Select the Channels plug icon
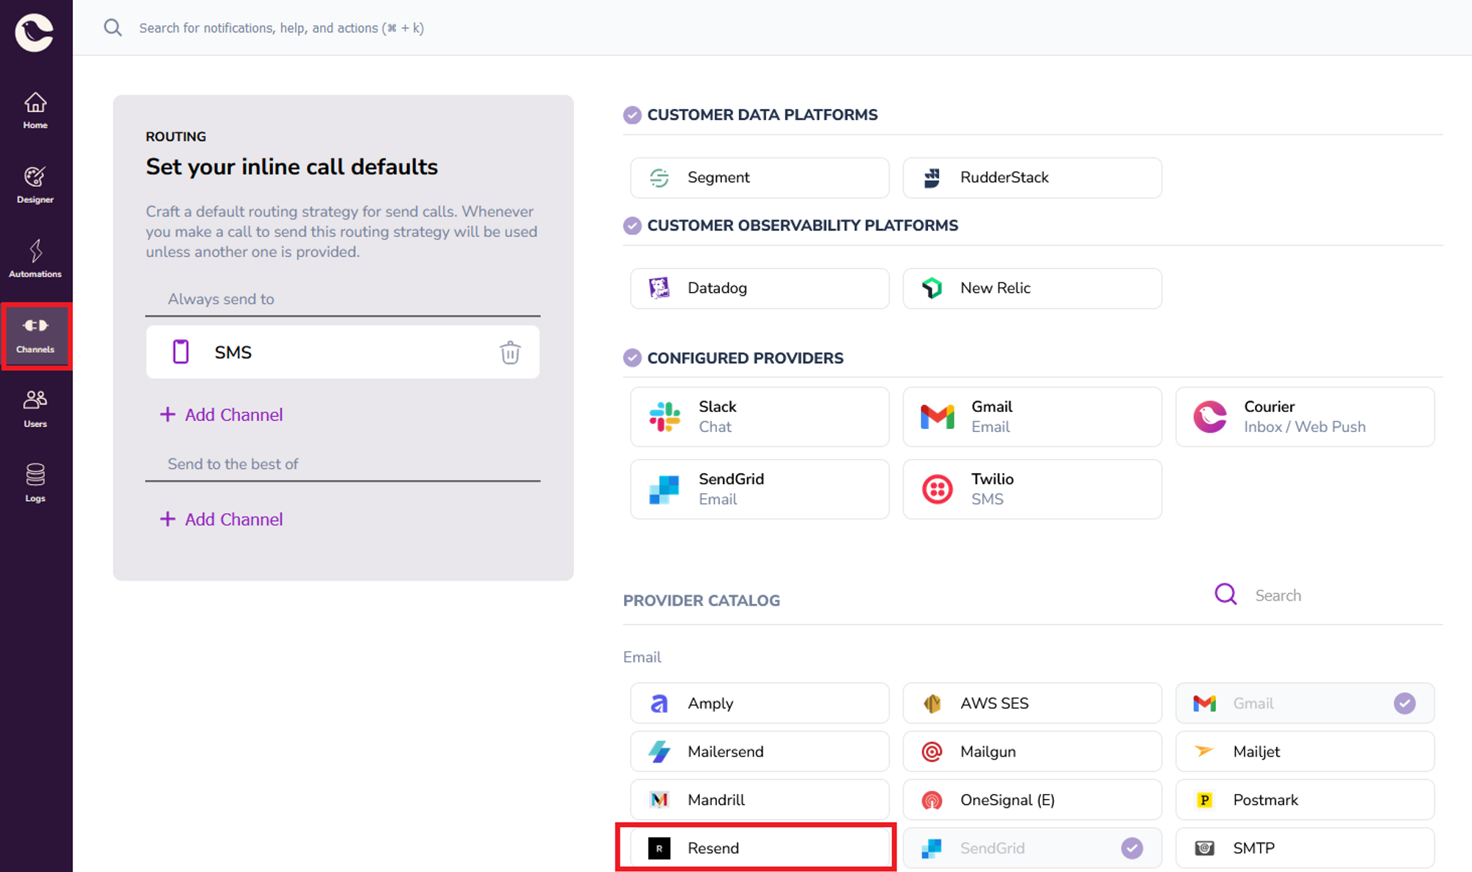 coord(35,326)
